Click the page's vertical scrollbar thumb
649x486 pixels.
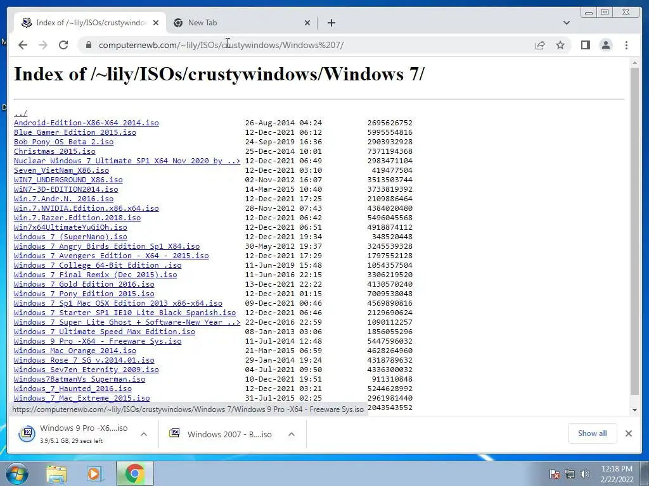pos(634,232)
